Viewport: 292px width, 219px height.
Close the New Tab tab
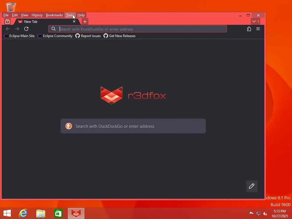point(74,22)
